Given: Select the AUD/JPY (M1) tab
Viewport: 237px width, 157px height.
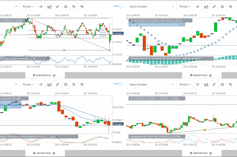Looking at the screenshot, I should tap(42, 153).
